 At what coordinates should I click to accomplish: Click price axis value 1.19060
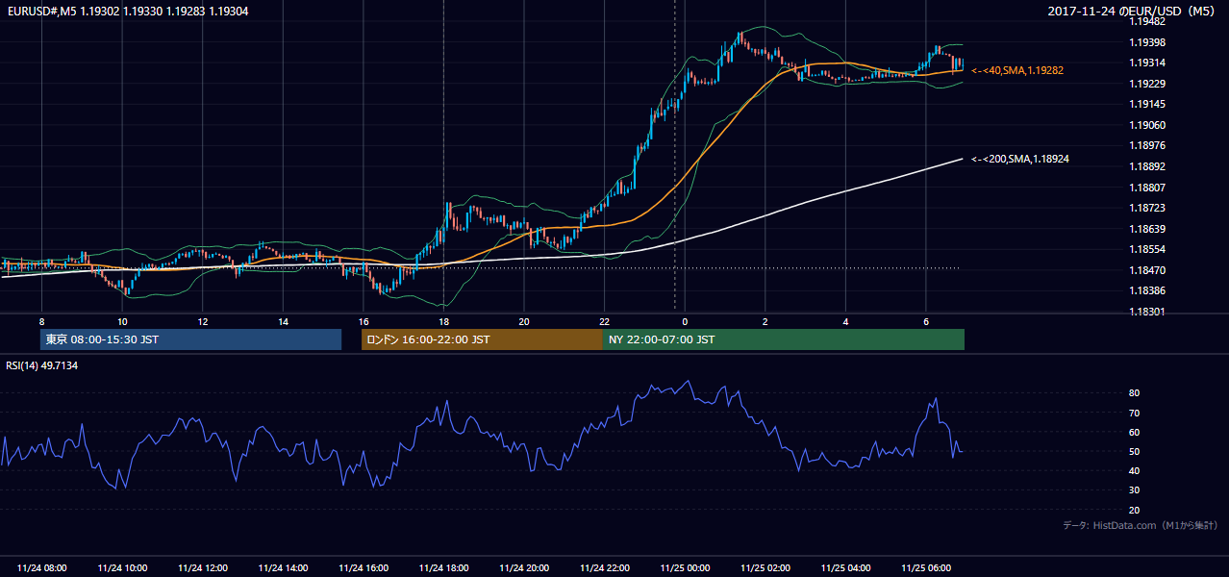pyautogui.click(x=1147, y=125)
